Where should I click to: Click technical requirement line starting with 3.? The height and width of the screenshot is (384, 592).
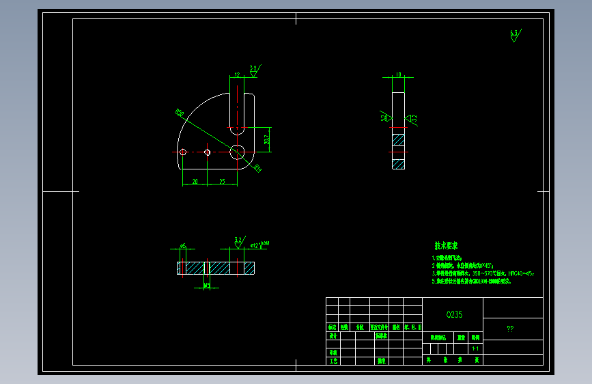(483, 273)
